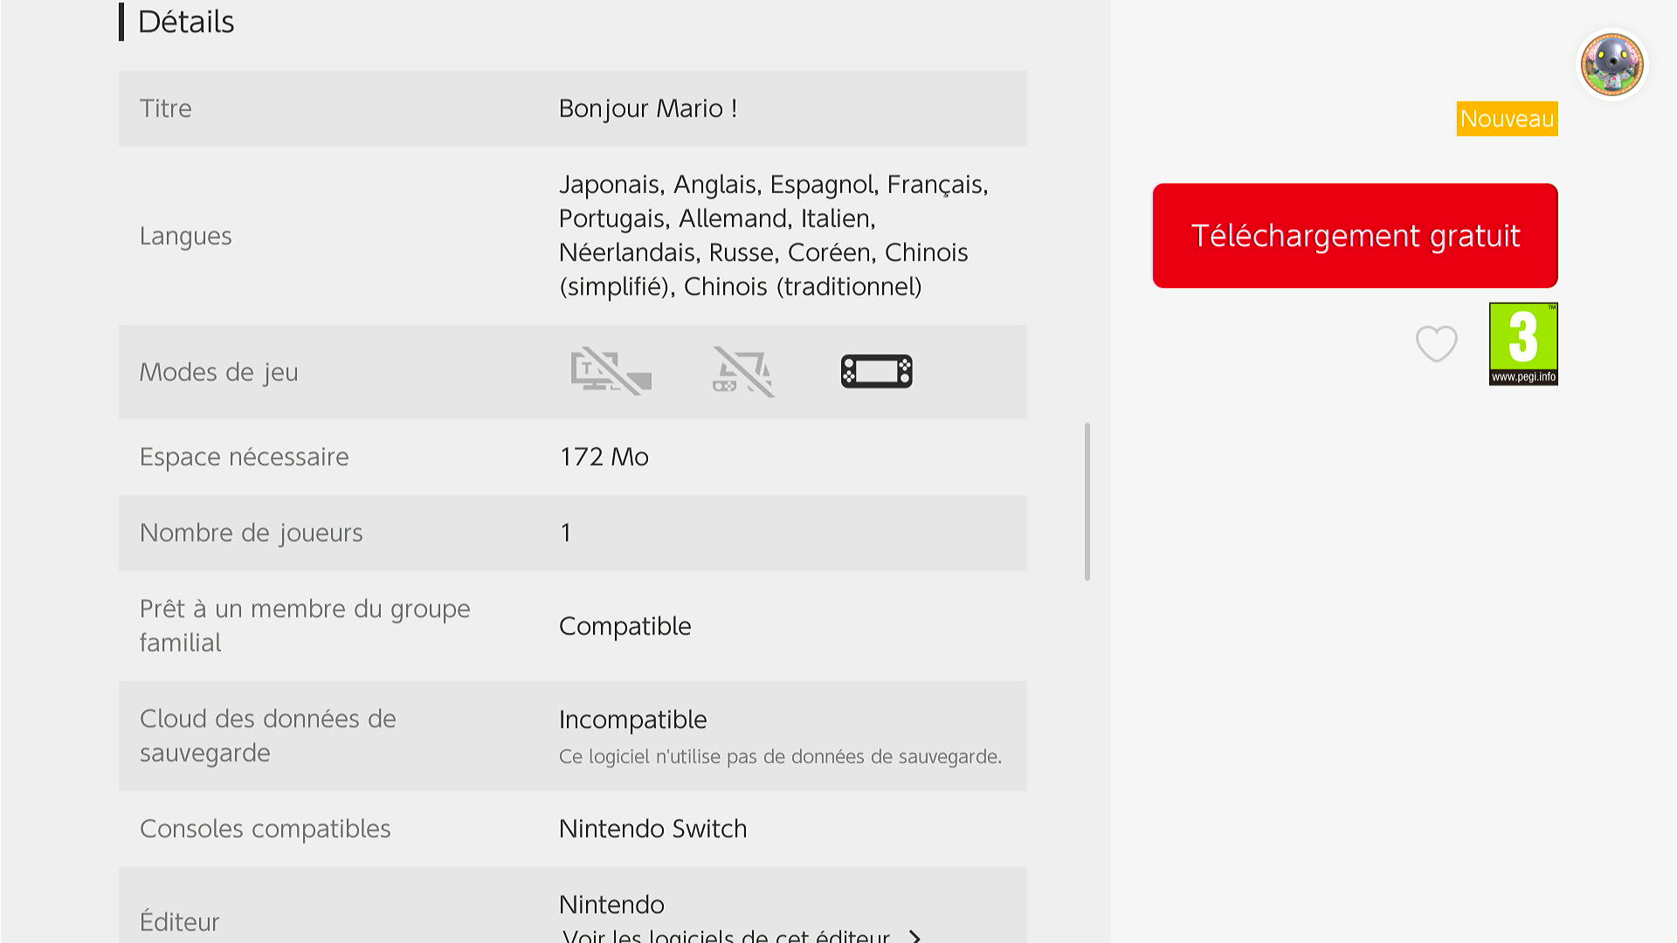Click the Détails section heading
This screenshot has width=1677, height=943.
click(x=185, y=22)
